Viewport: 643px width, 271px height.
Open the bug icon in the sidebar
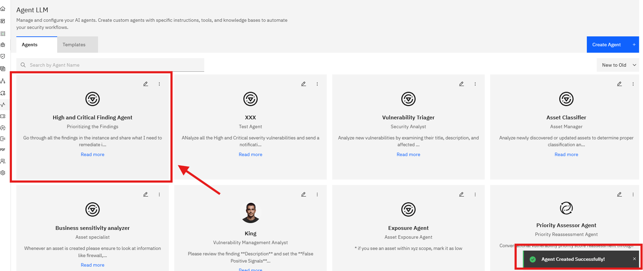point(3,45)
